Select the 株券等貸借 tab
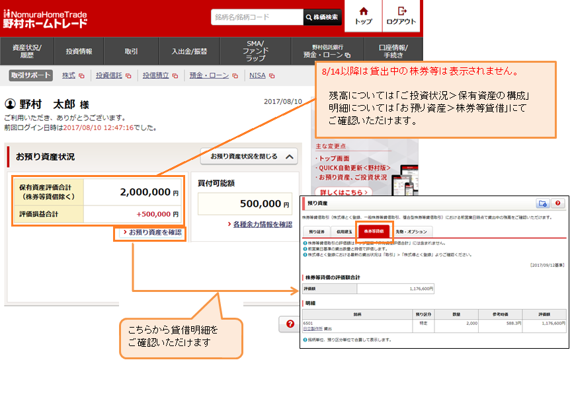Image resolution: width=570 pixels, height=393 pixels. point(374,231)
